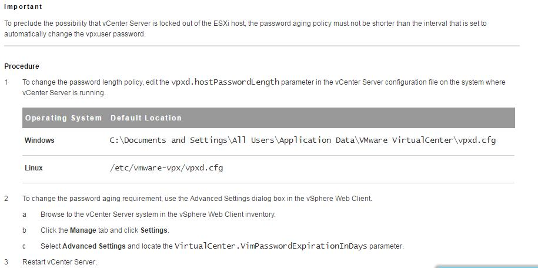The image size is (538, 268).
Task: Select the vpxd.hostPasswordLength parameter text
Action: 225,82
